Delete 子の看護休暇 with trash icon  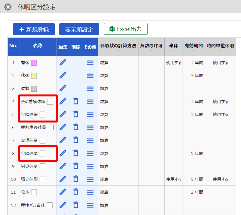click(76, 101)
